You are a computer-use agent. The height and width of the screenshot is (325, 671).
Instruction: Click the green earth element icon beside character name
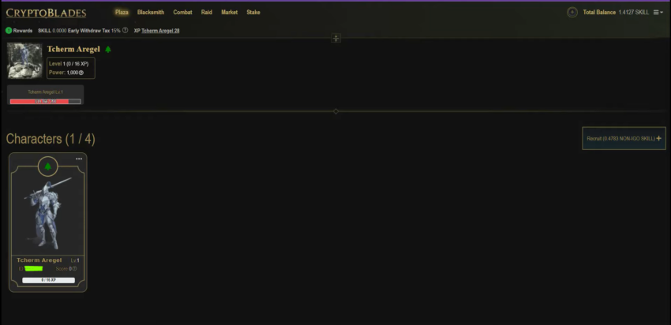click(x=108, y=49)
